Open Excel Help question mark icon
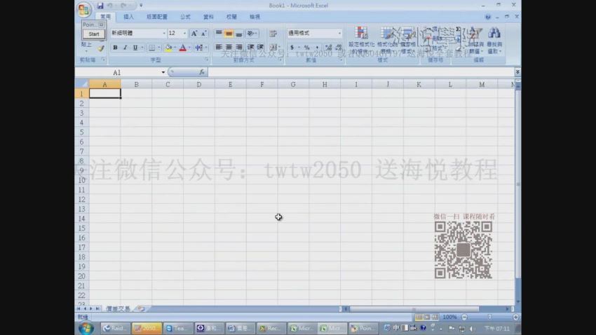 488,17
